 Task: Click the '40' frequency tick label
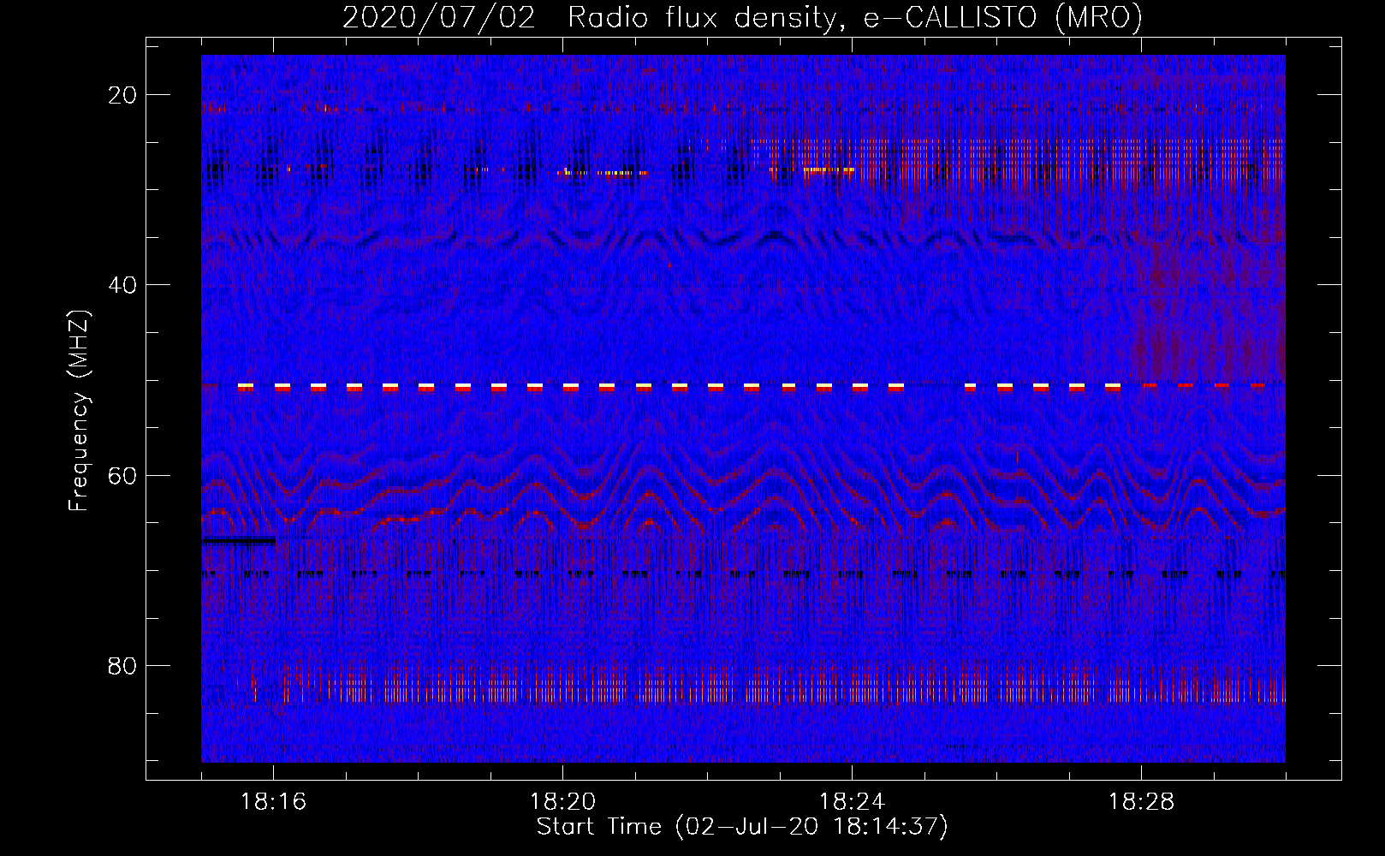point(122,285)
